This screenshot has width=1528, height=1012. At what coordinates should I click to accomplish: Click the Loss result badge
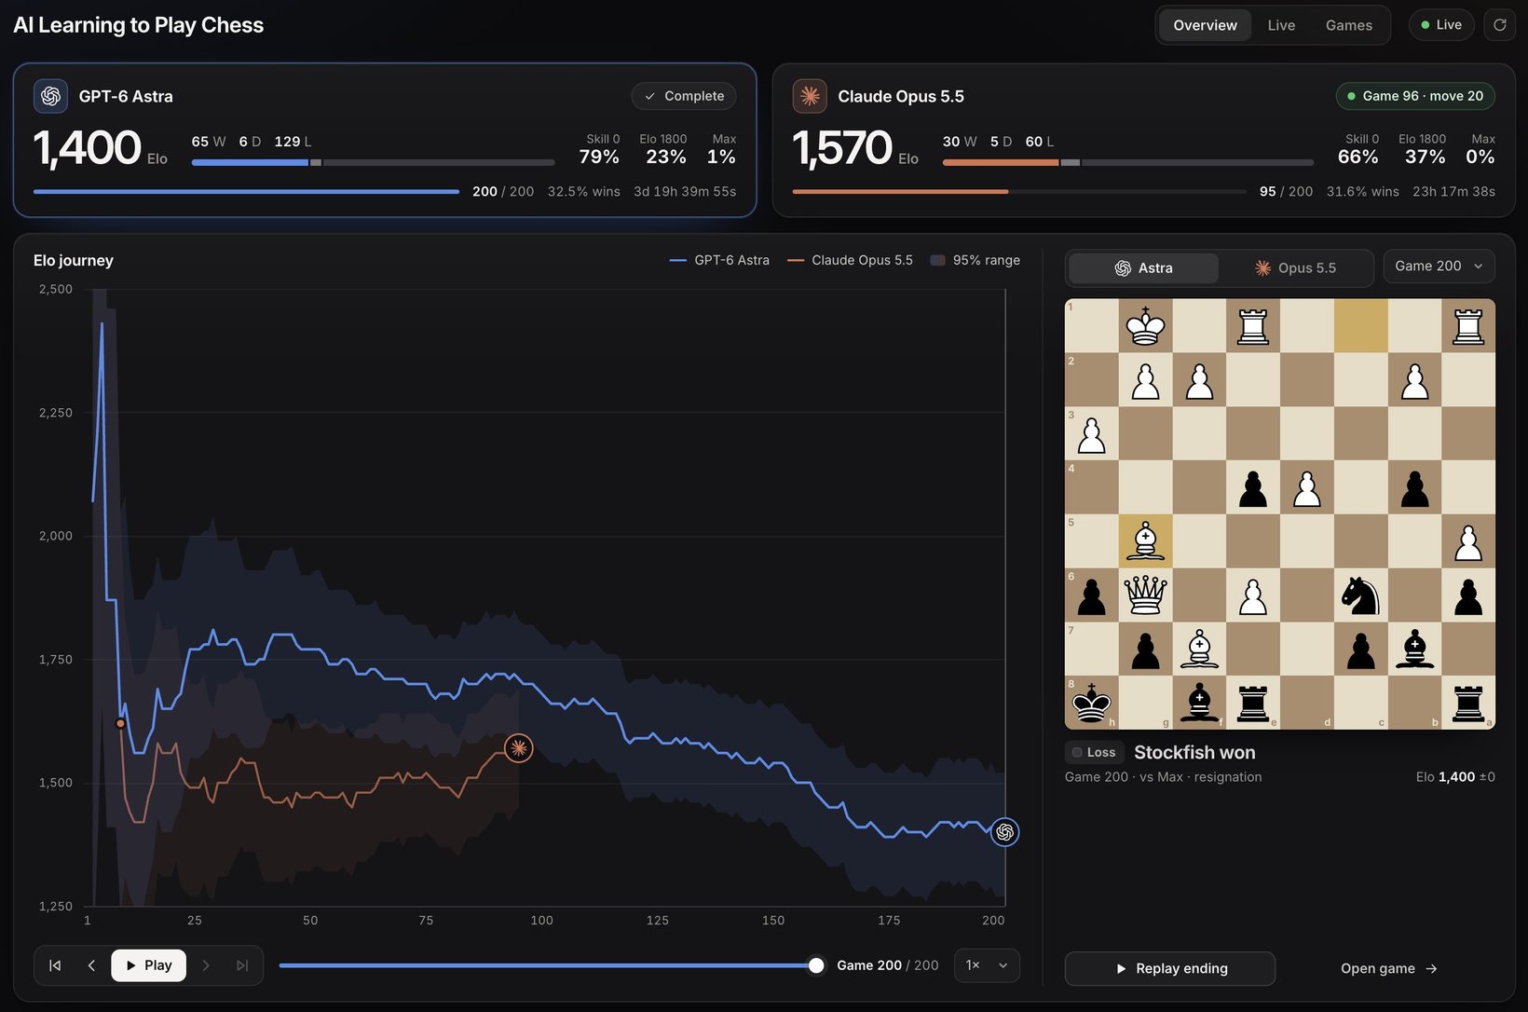tap(1094, 753)
